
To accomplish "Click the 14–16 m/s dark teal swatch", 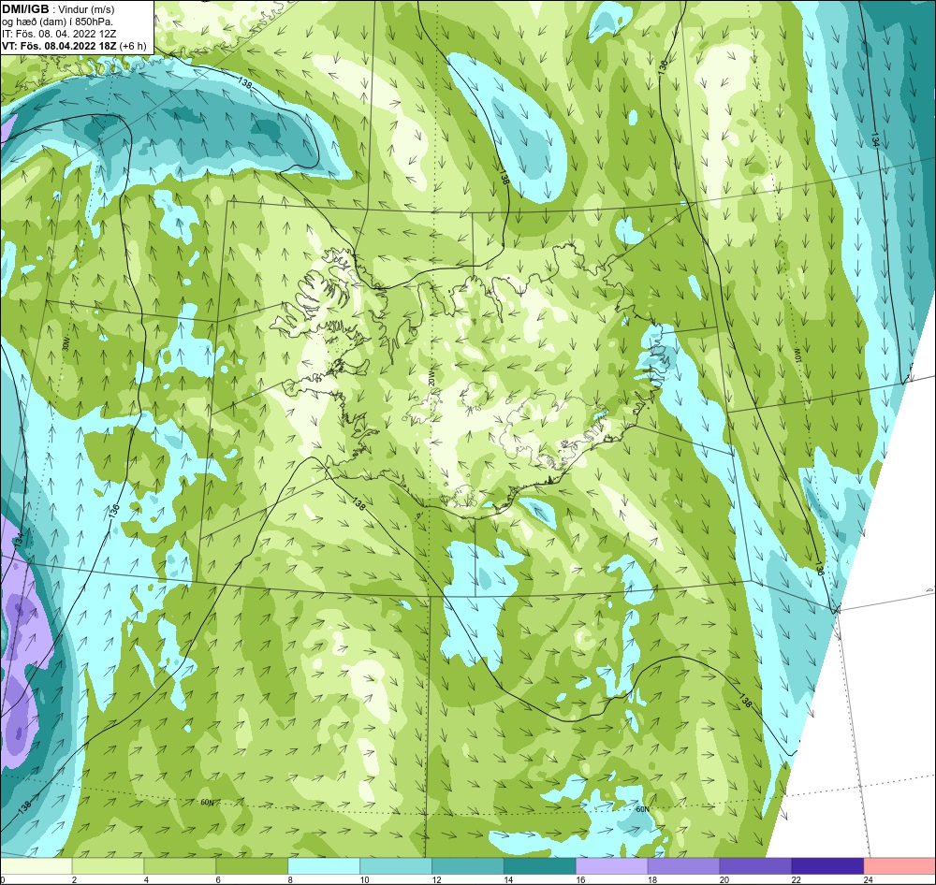I will click(x=540, y=866).
